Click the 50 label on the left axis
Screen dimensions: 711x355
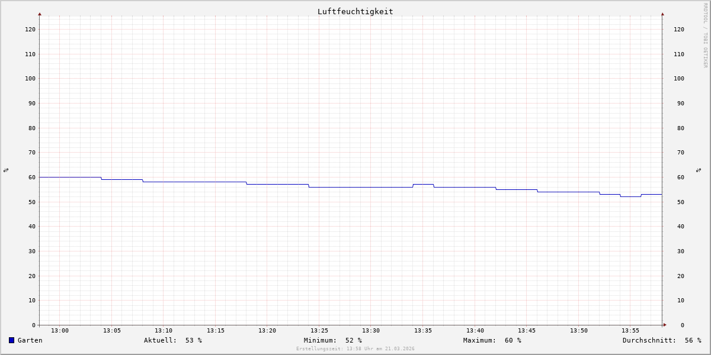pos(32,202)
